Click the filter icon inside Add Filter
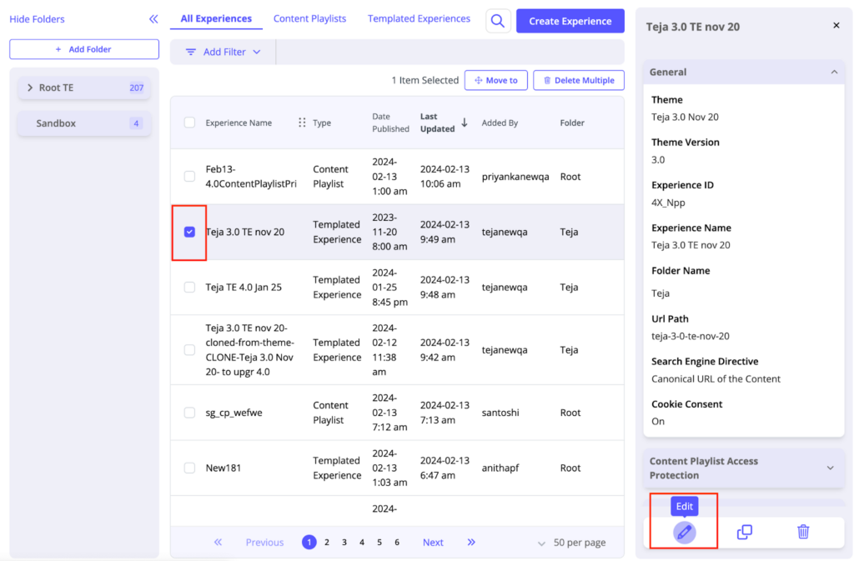The width and height of the screenshot is (854, 561). pyautogui.click(x=189, y=51)
